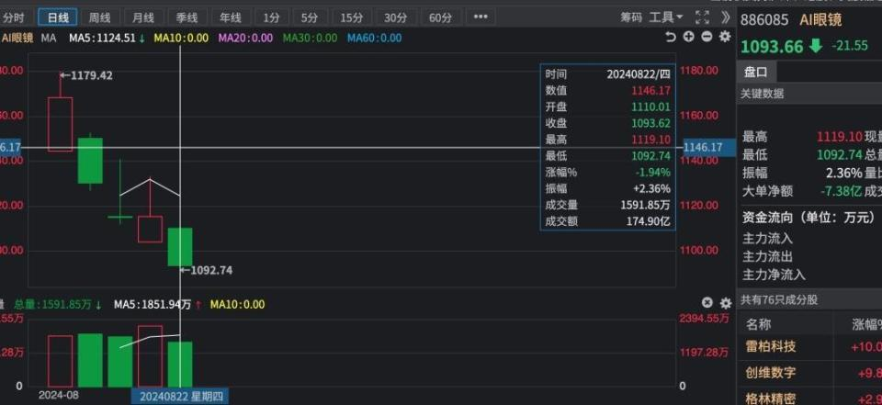Click the MA indicator label

click(x=49, y=39)
